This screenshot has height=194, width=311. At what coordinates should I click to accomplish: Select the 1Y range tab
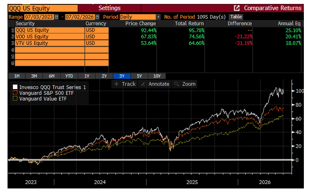(x=86, y=76)
